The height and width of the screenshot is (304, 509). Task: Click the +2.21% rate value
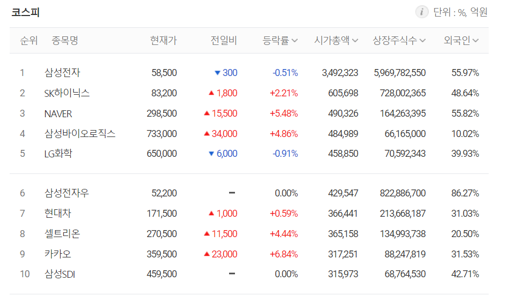284,93
